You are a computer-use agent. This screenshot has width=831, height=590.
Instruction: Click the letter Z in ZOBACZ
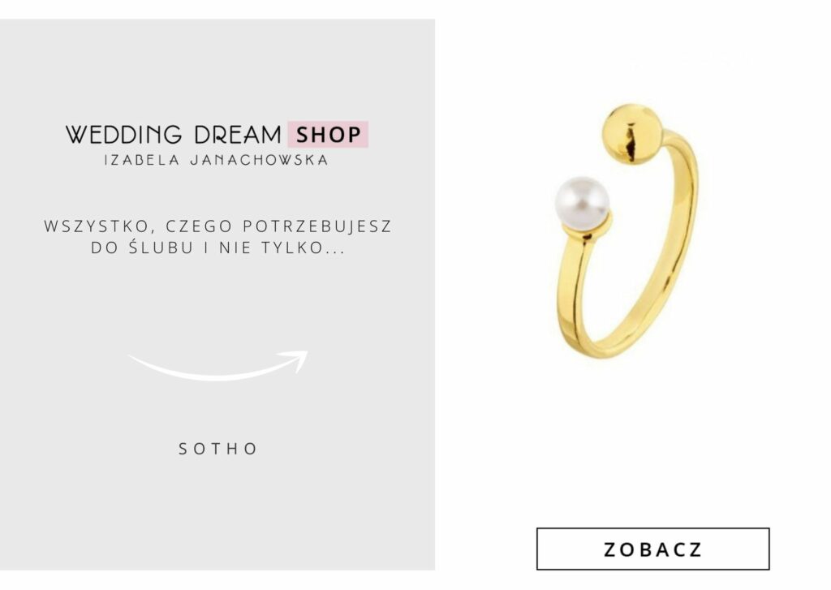[x=612, y=549]
